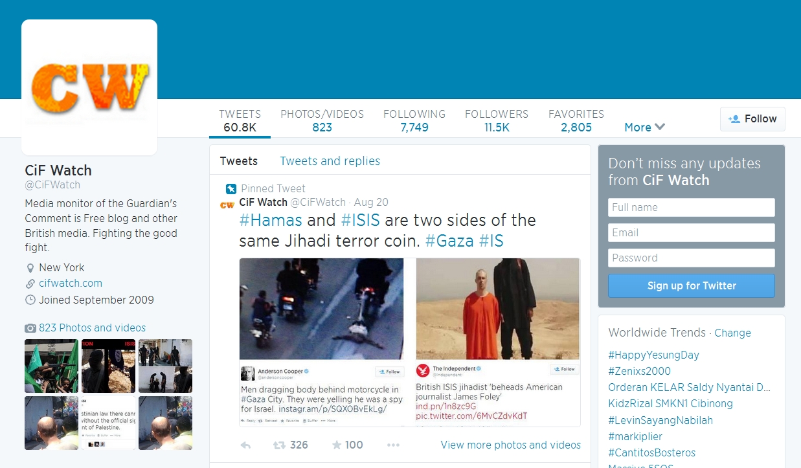Open the #markiplier trend
This screenshot has height=468, width=801.
click(635, 437)
